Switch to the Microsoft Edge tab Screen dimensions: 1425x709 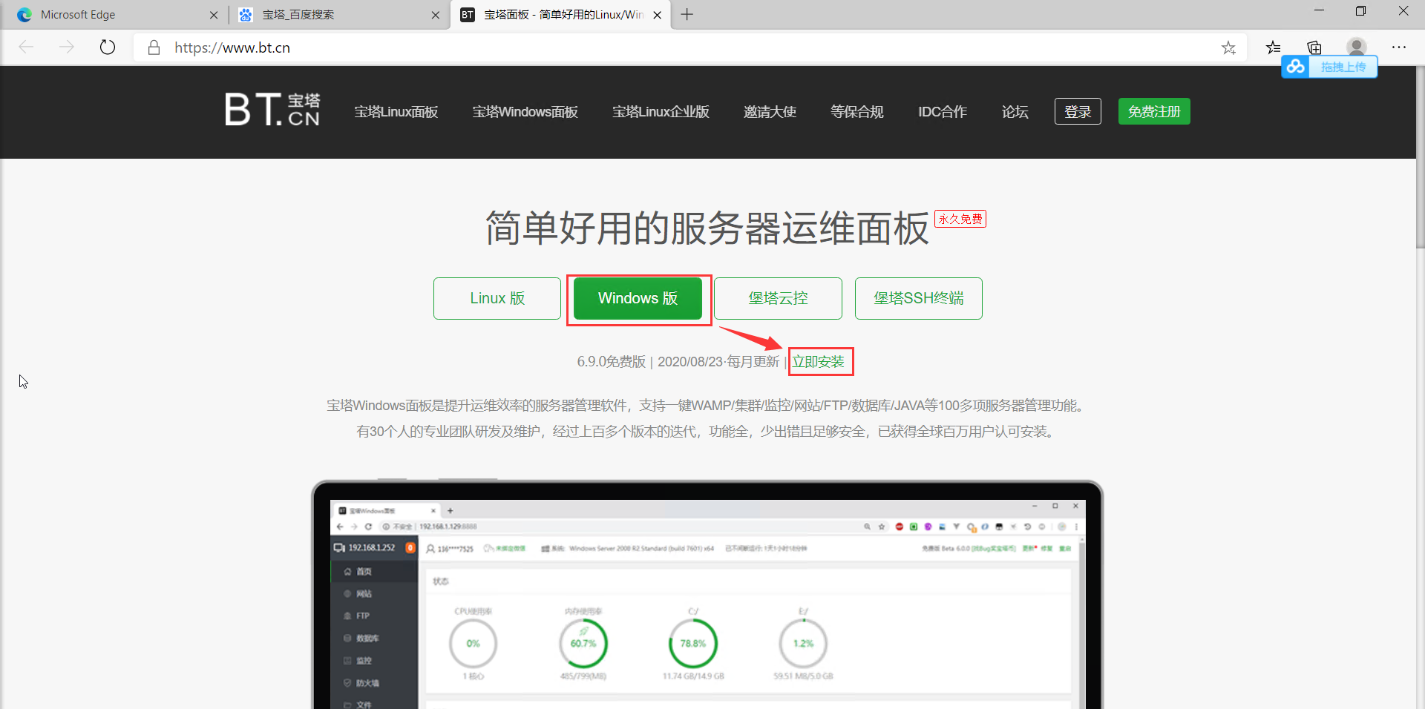click(x=115, y=15)
